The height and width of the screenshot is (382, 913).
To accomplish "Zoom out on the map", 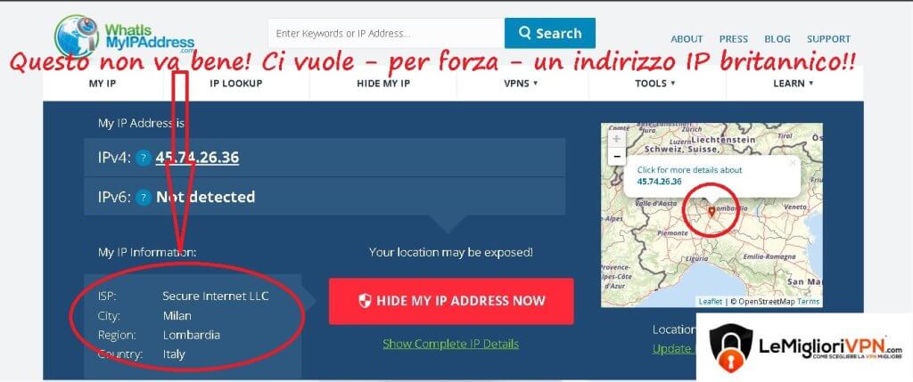I will (617, 157).
